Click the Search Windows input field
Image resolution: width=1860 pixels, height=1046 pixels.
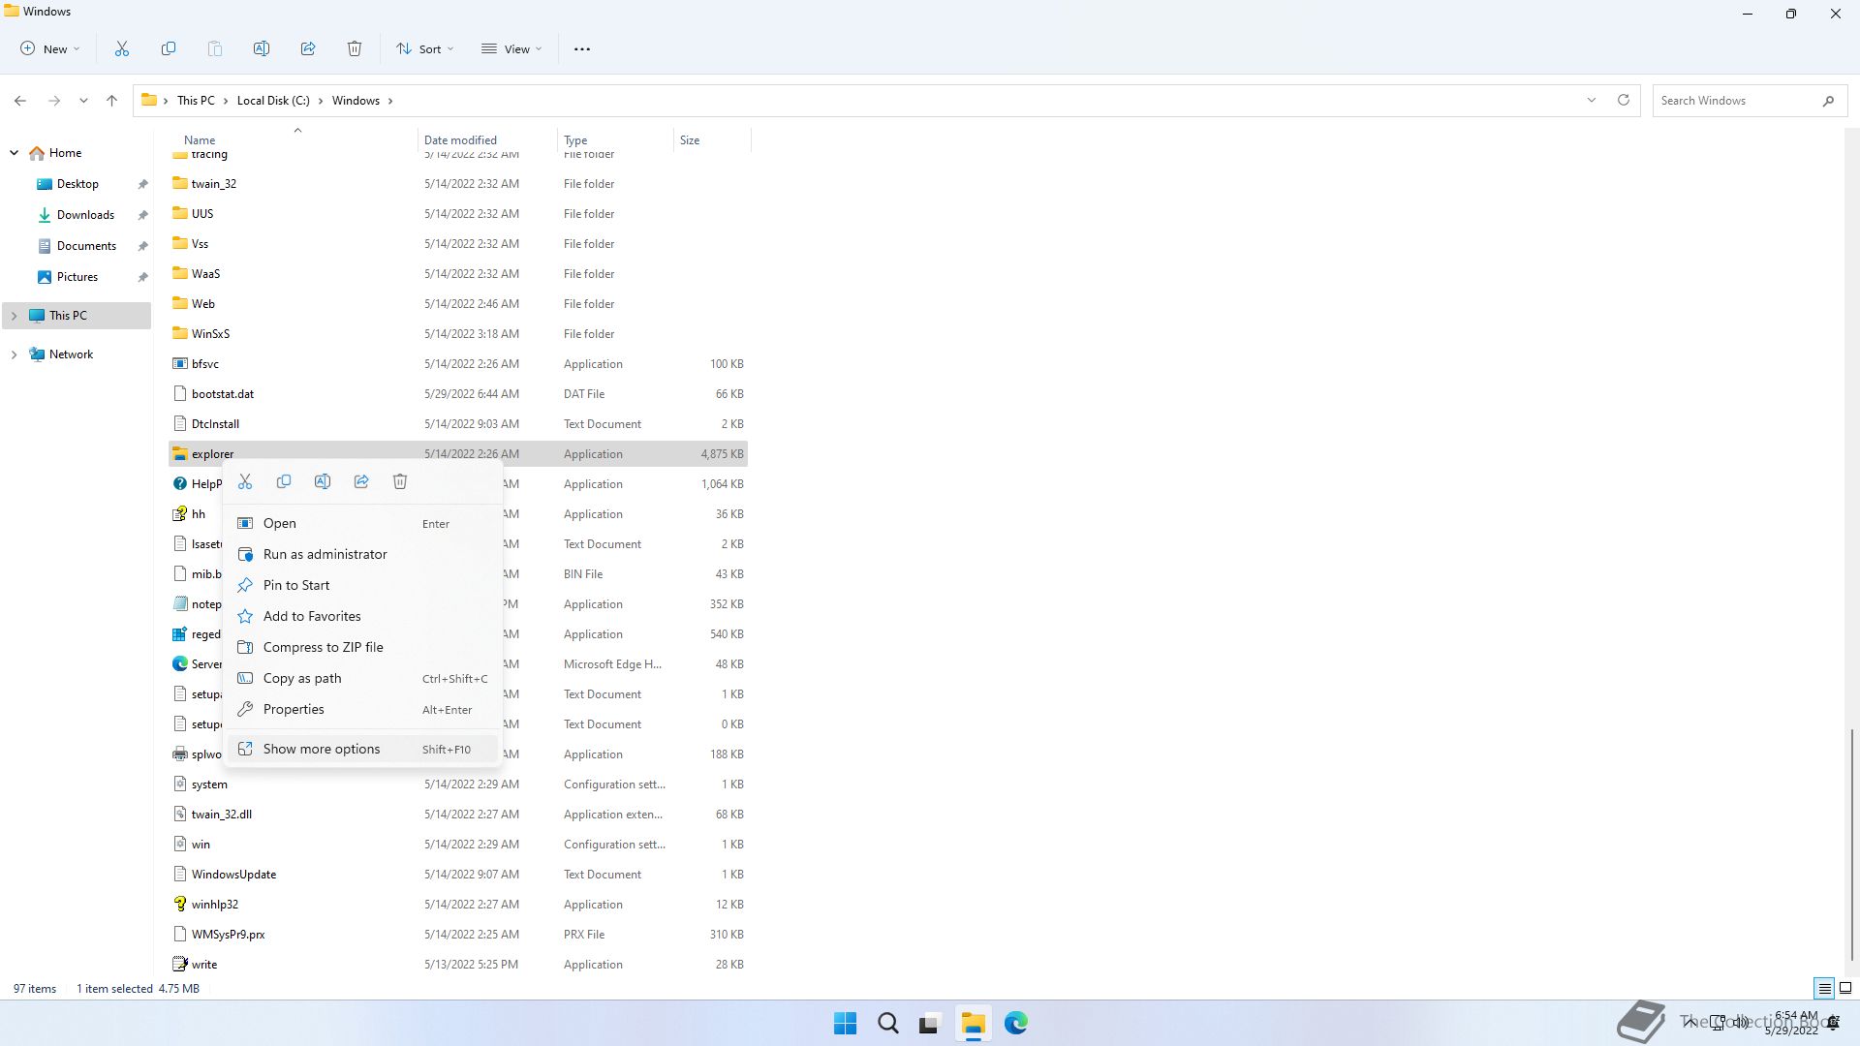point(1734,100)
